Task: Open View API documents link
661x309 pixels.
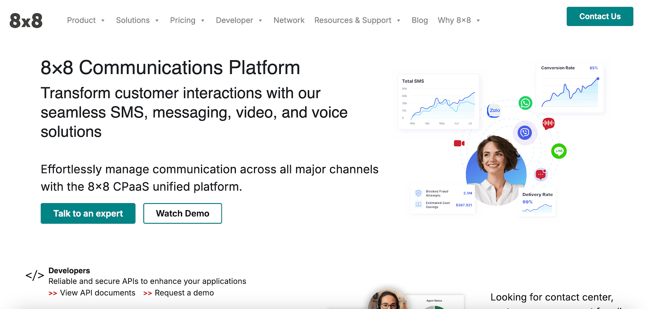Action: (x=97, y=293)
